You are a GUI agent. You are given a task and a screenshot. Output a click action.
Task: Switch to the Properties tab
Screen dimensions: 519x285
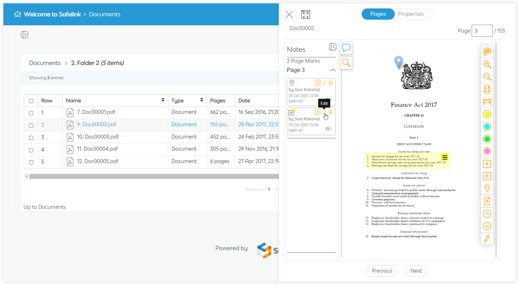[x=411, y=14]
